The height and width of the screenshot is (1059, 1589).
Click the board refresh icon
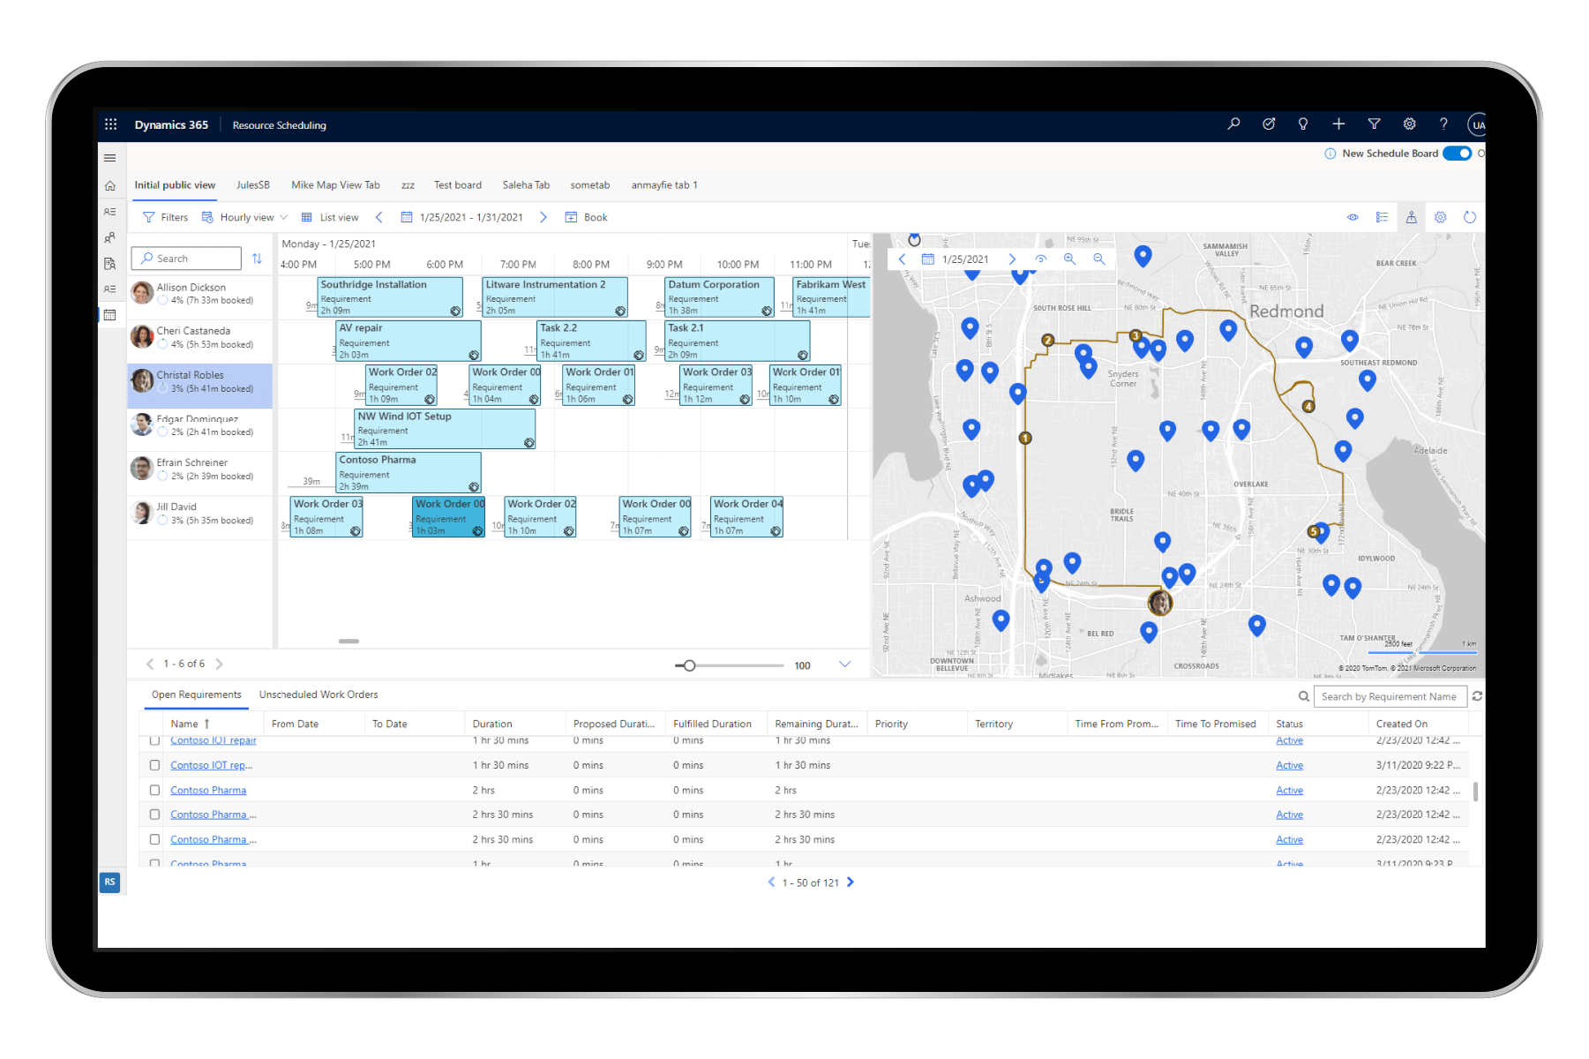1469,217
